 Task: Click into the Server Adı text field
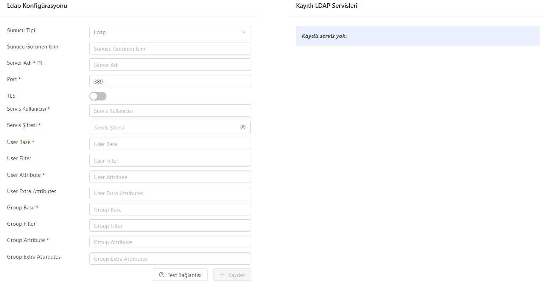click(x=170, y=65)
